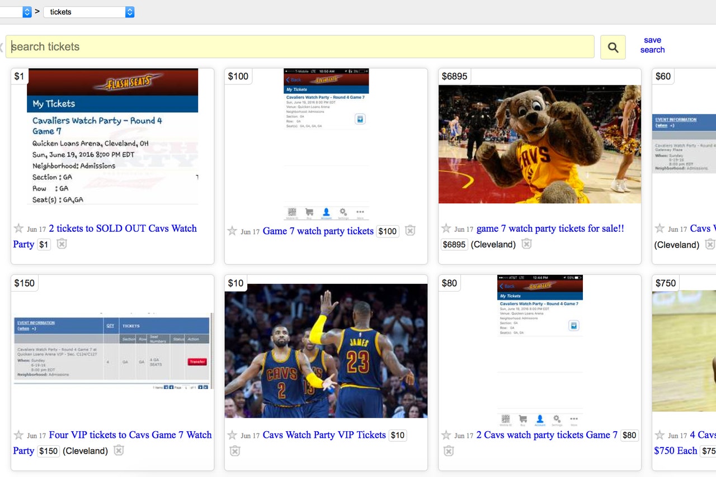Favorite the '2 tickets to SOLD OUT Cavs Watch Party' listing

coord(18,228)
